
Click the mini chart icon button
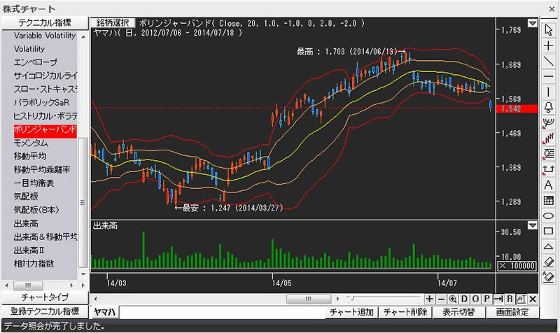click(521, 299)
